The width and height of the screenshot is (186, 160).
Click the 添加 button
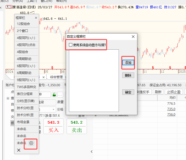(128, 63)
